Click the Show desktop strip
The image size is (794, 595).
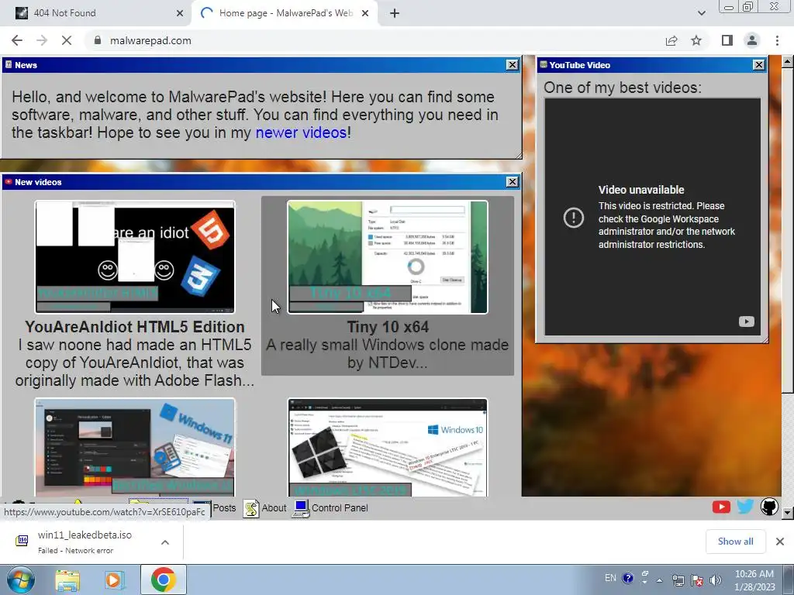pyautogui.click(x=789, y=580)
